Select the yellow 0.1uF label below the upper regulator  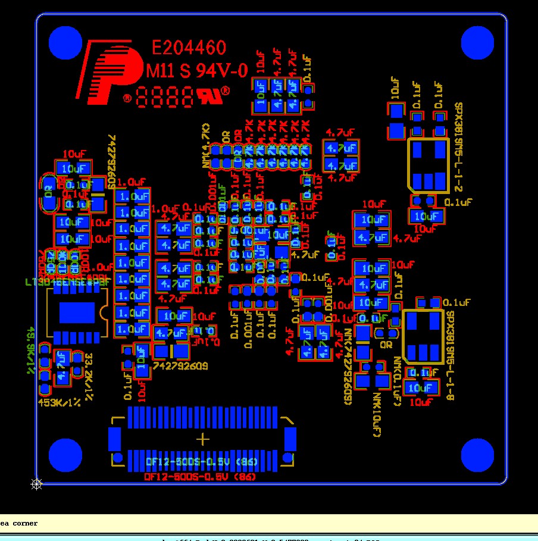pos(458,202)
